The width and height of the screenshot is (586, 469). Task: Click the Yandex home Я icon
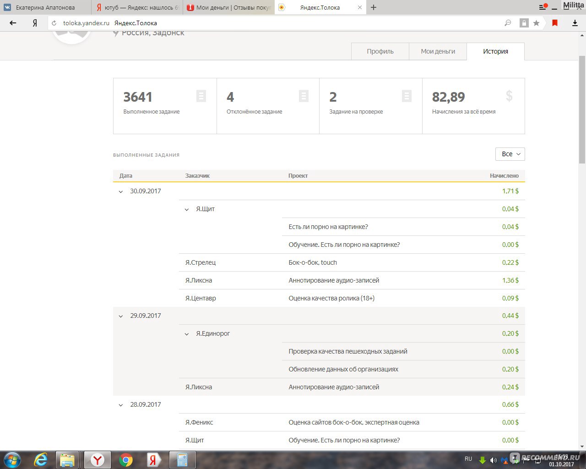point(35,23)
